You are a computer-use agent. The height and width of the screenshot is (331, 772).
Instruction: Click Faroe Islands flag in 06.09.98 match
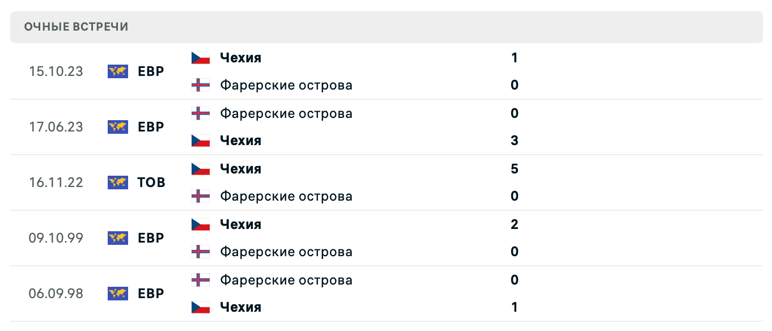[x=201, y=280]
